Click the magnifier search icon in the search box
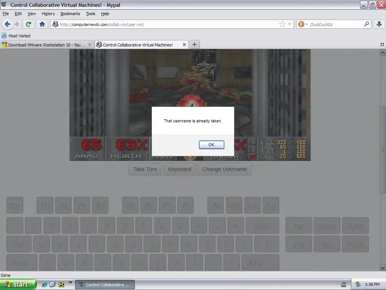 (x=366, y=24)
